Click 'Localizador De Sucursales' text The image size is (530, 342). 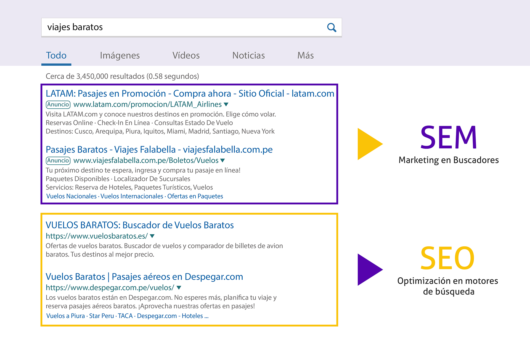pyautogui.click(x=152, y=179)
